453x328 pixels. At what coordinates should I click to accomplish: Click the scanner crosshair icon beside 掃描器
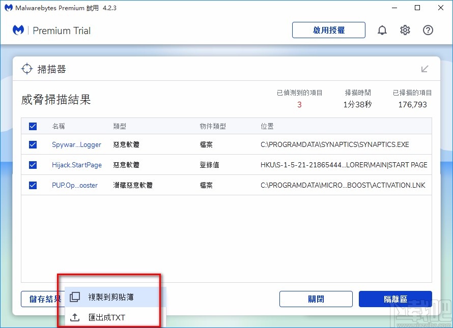(x=28, y=69)
